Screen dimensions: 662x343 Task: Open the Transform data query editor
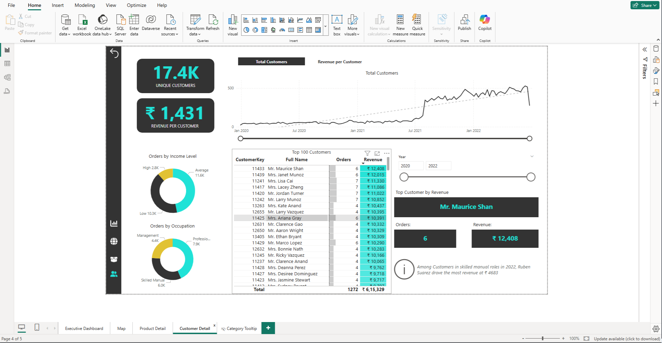(195, 20)
